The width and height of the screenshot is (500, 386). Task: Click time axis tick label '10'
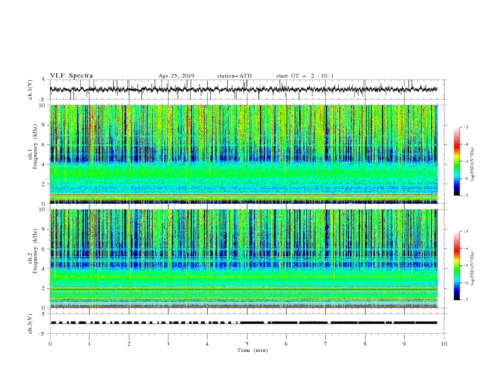[x=444, y=344]
